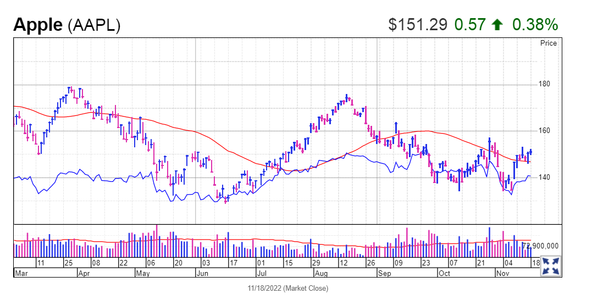Click the 23 date label on axis

[426, 263]
